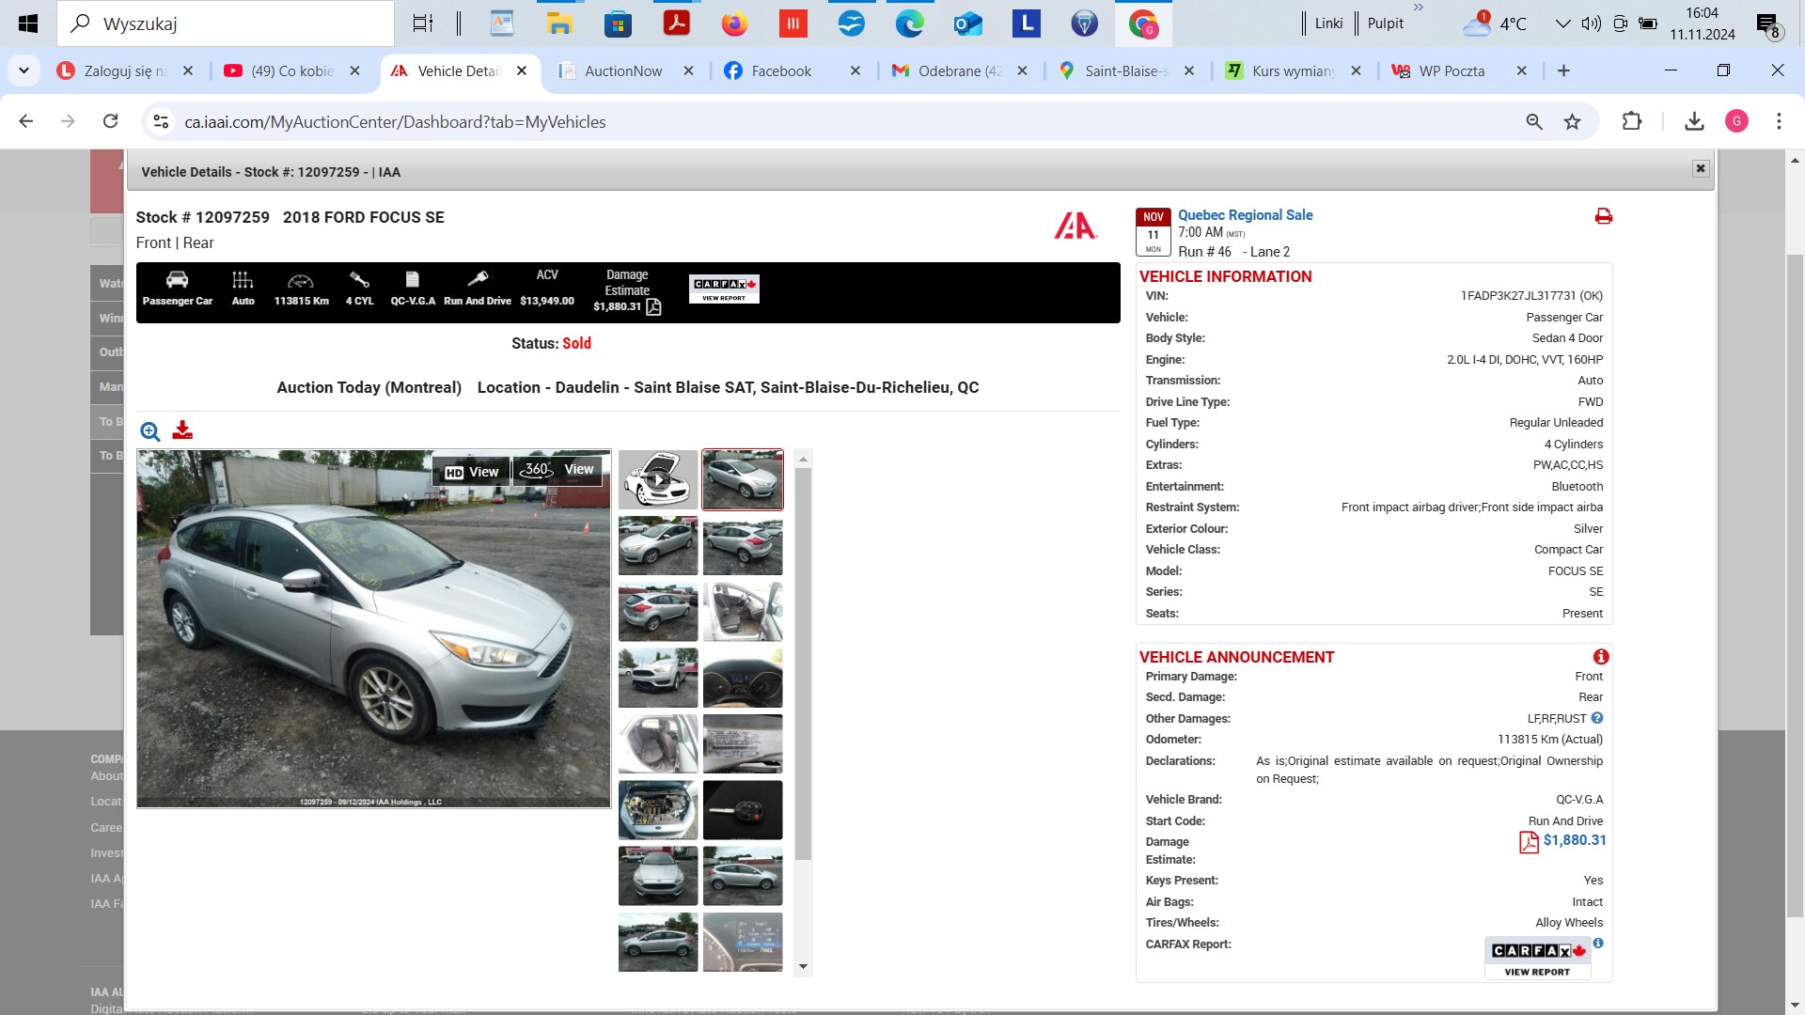The image size is (1805, 1015).
Task: Switch to the Saint-Blaise maps tab
Action: click(1125, 70)
